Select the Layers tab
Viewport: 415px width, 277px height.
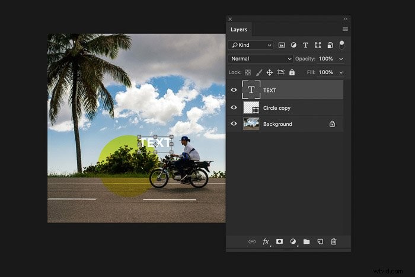(239, 30)
